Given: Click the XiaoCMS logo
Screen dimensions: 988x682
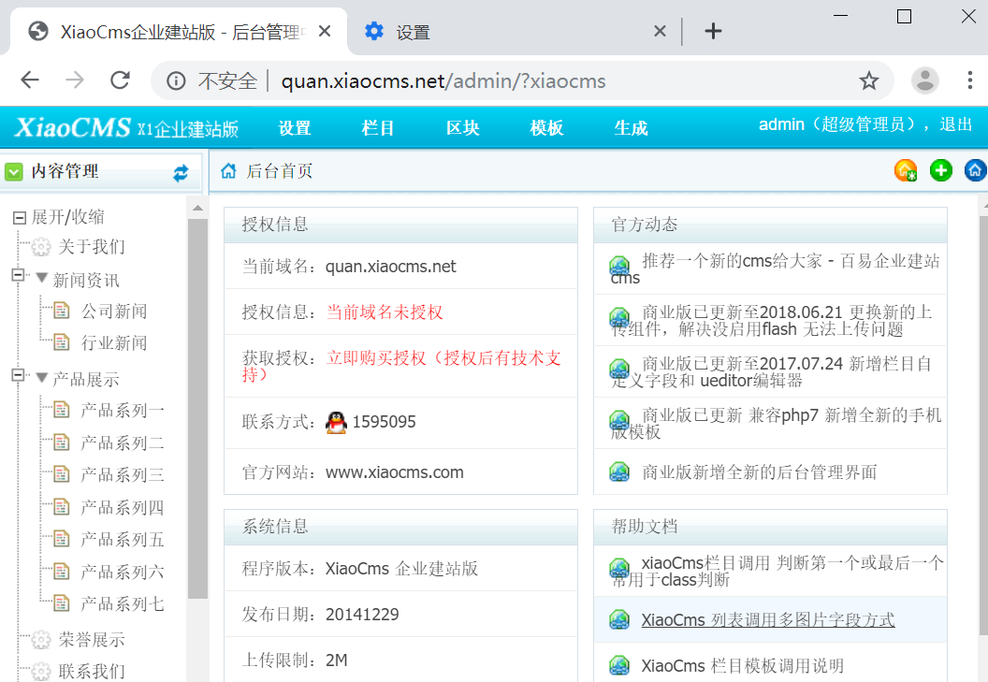Looking at the screenshot, I should pyautogui.click(x=127, y=128).
